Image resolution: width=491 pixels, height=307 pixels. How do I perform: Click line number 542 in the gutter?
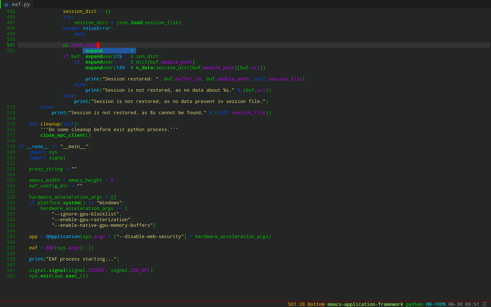tap(11, 276)
